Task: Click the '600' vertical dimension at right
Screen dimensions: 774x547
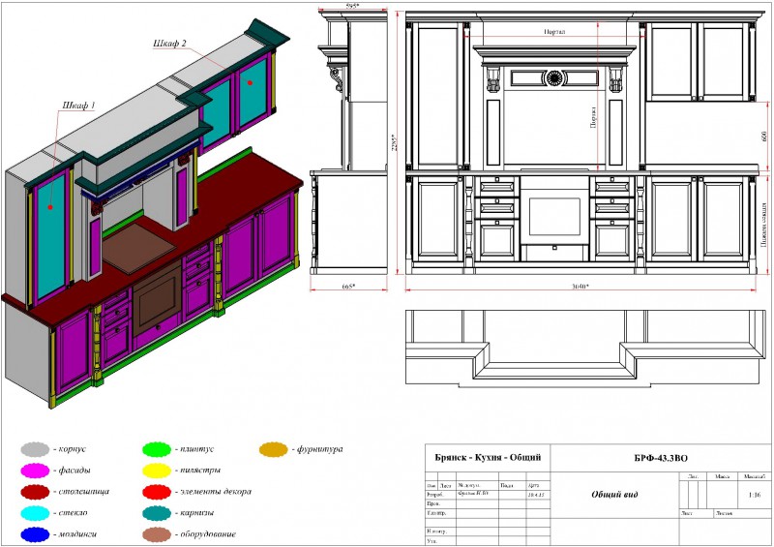Action: click(x=764, y=137)
